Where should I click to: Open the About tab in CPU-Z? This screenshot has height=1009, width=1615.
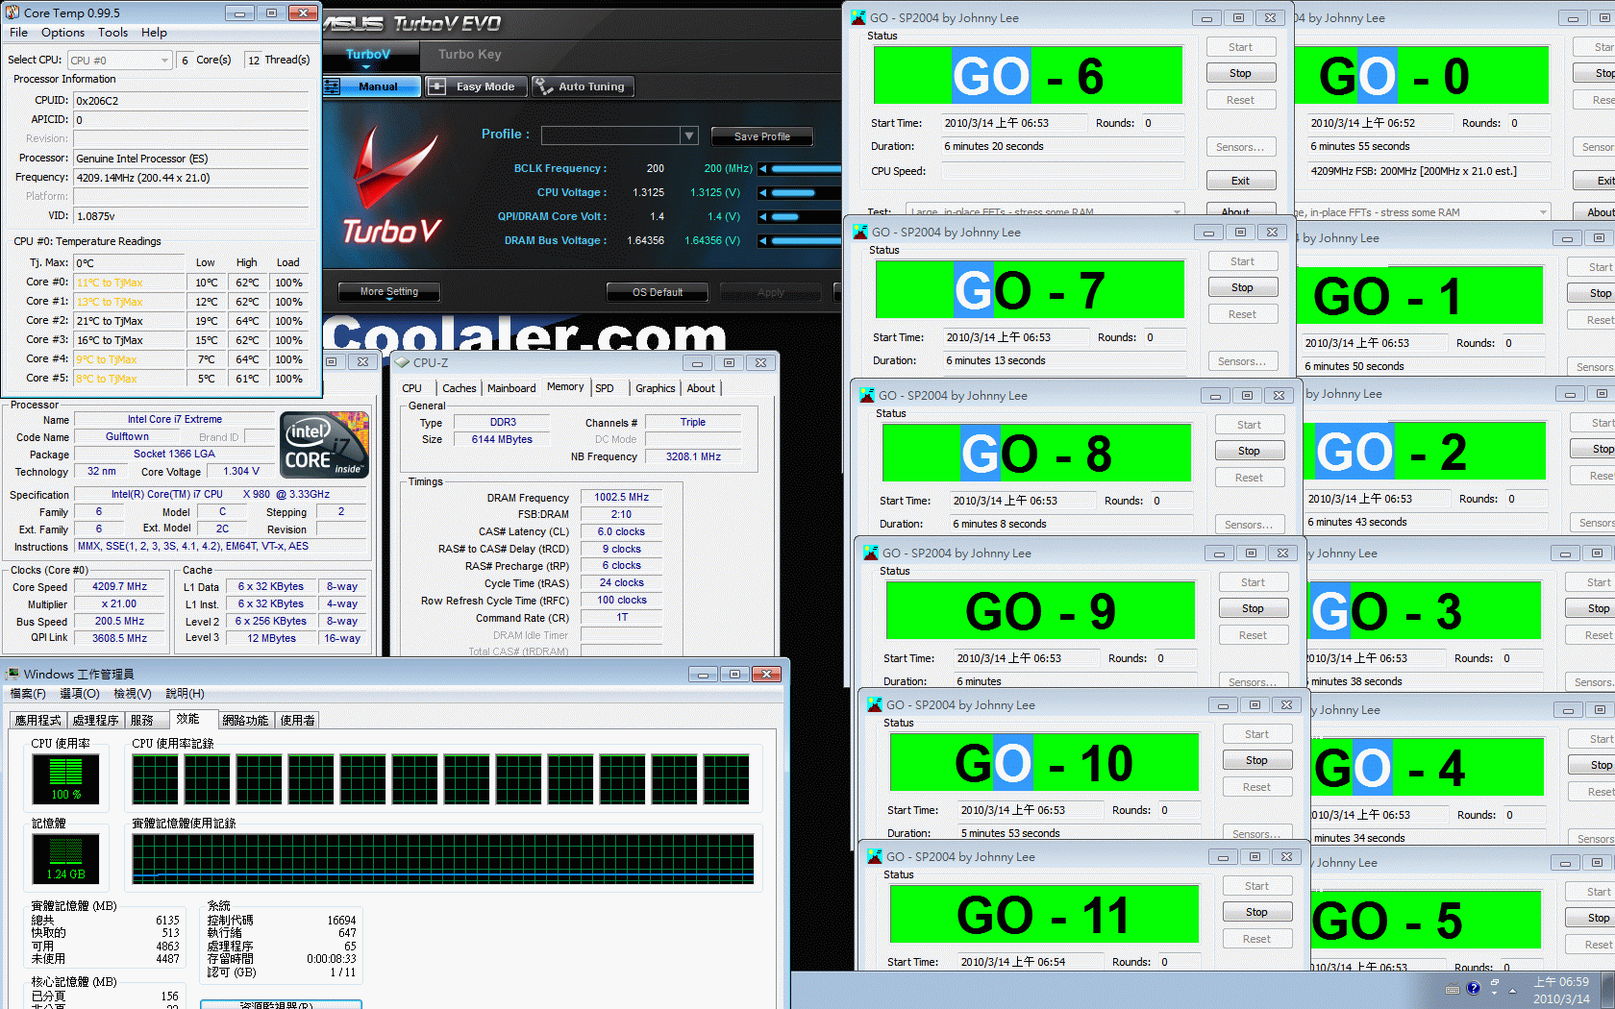701,388
